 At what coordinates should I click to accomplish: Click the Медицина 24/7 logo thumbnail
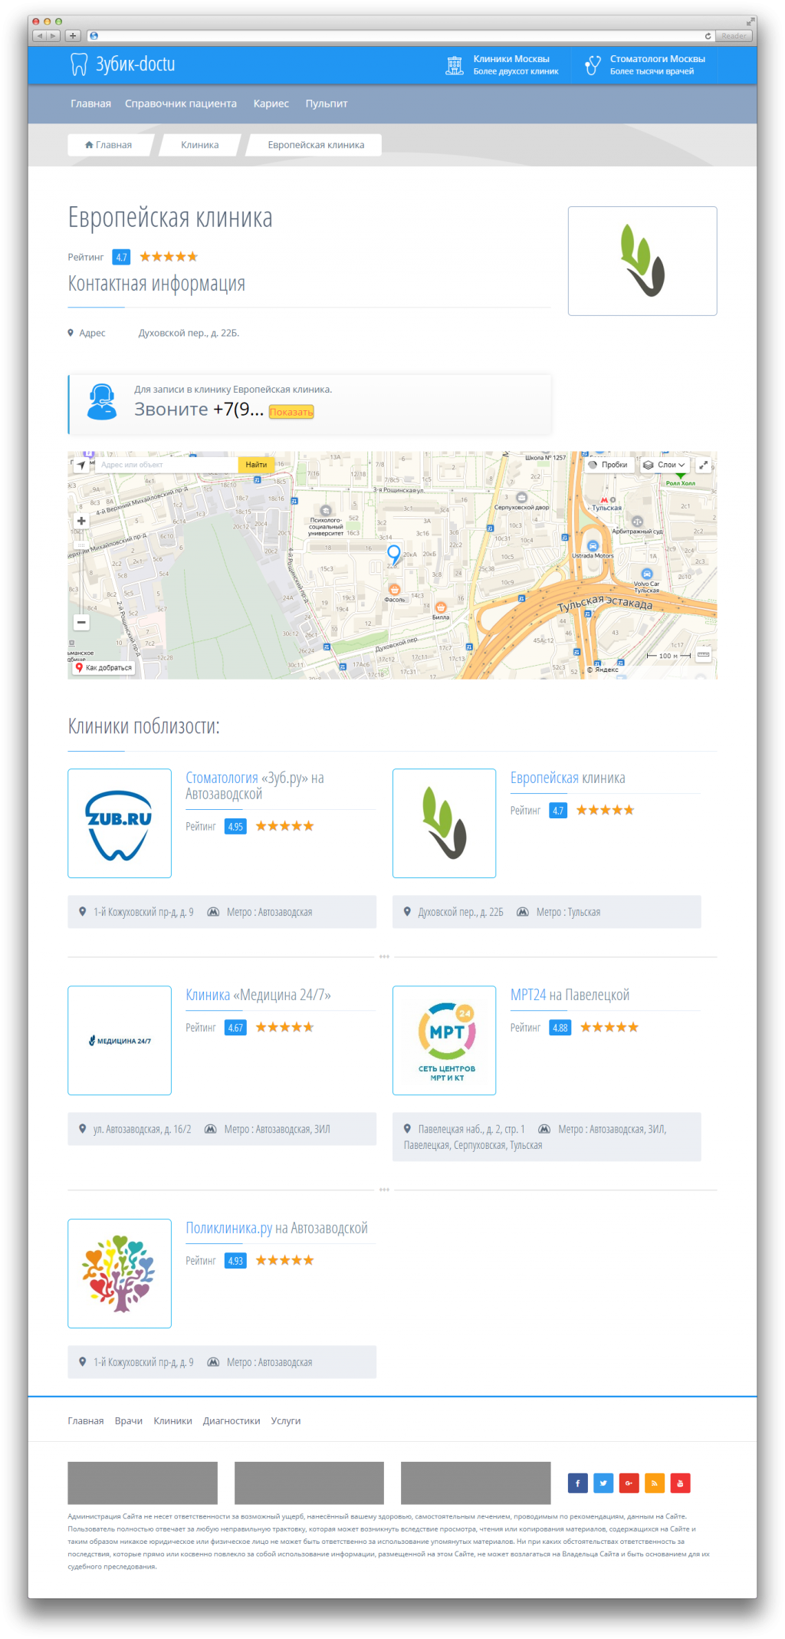click(x=120, y=1040)
